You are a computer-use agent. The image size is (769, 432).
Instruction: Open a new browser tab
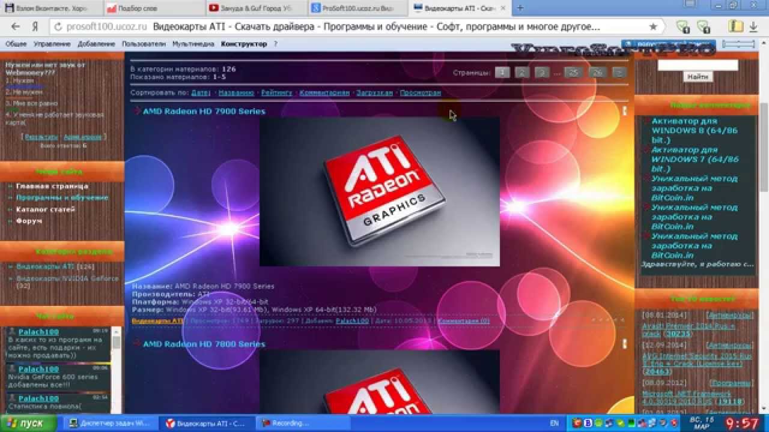click(x=520, y=8)
